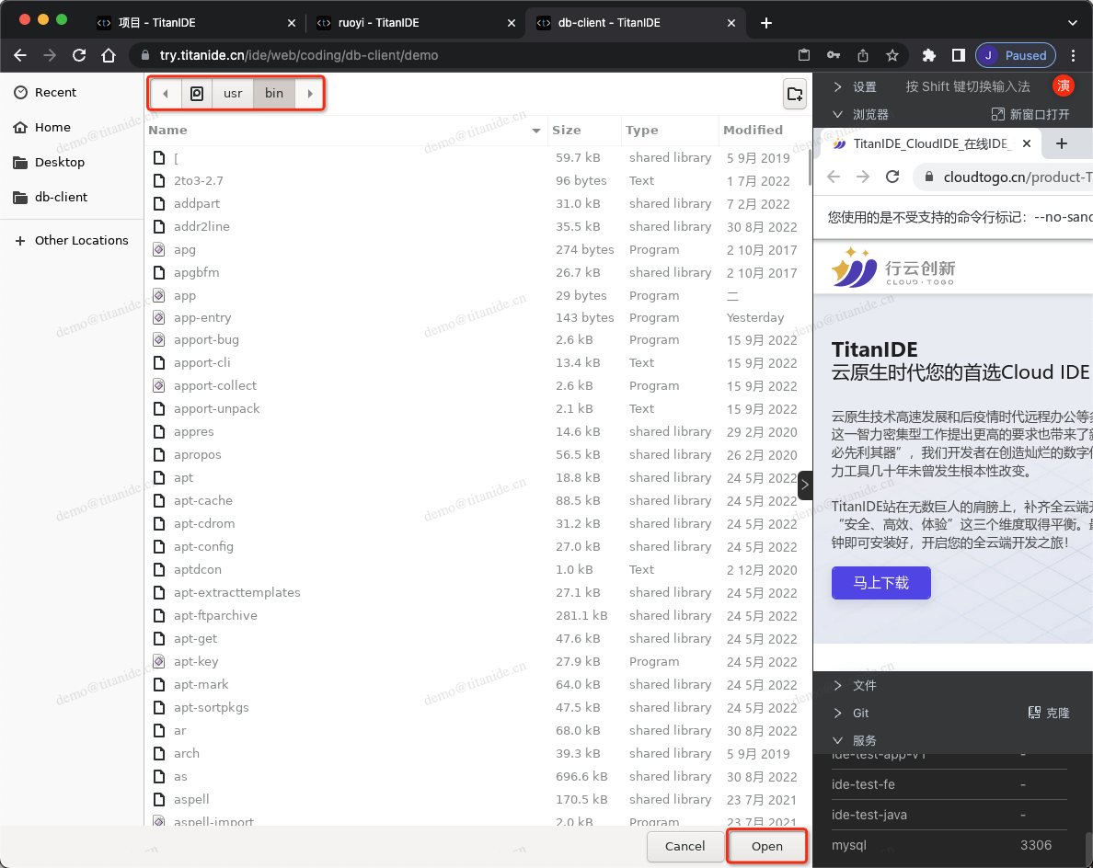Click the root disk icon in path bar
The height and width of the screenshot is (868, 1093).
pyautogui.click(x=196, y=93)
